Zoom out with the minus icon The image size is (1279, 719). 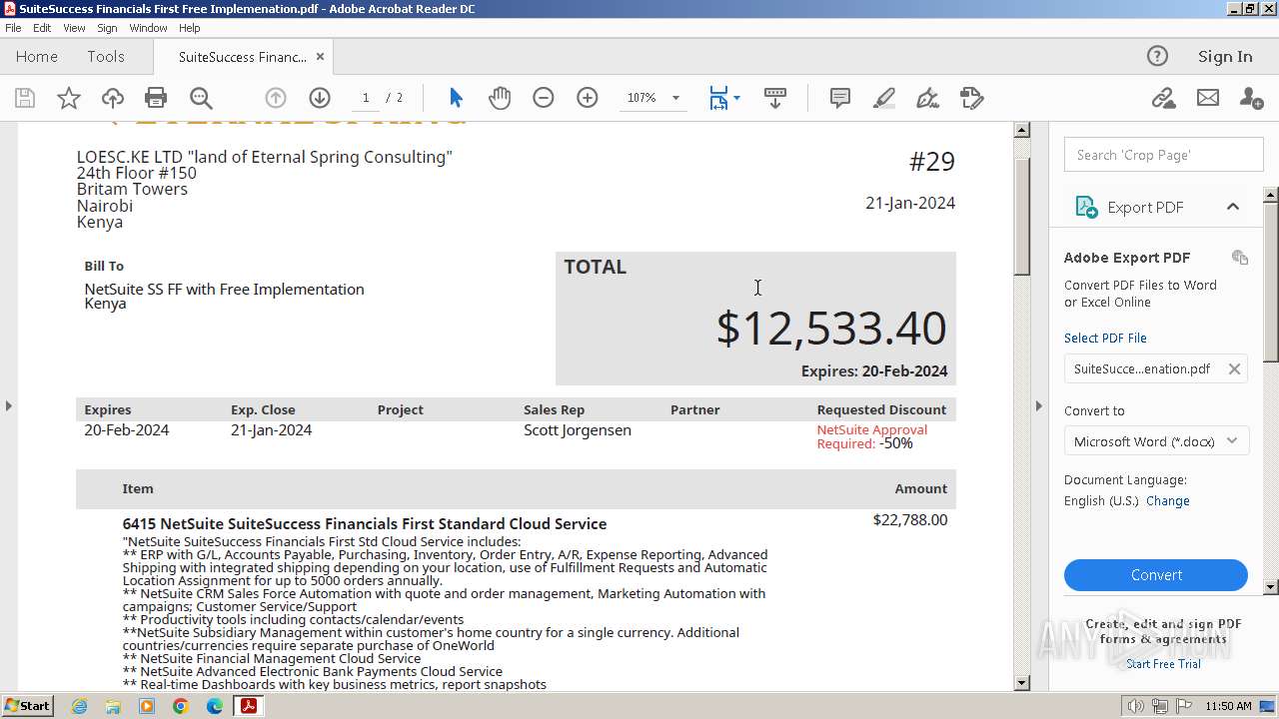coord(544,98)
